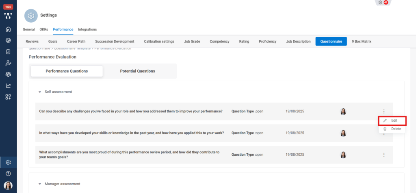Viewport: 416px width, 193px height.
Task: Switch to the OKRs settings tab
Action: pos(44,29)
